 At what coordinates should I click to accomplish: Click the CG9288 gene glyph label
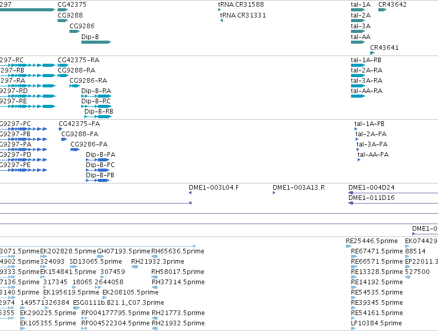[x=70, y=15]
